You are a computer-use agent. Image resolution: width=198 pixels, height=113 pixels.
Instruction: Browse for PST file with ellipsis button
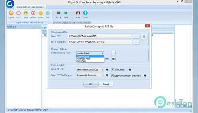pyautogui.click(x=136, y=36)
